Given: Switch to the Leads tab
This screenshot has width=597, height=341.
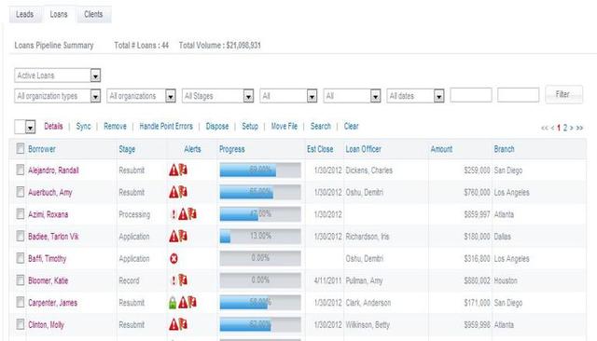Looking at the screenshot, I should point(25,15).
